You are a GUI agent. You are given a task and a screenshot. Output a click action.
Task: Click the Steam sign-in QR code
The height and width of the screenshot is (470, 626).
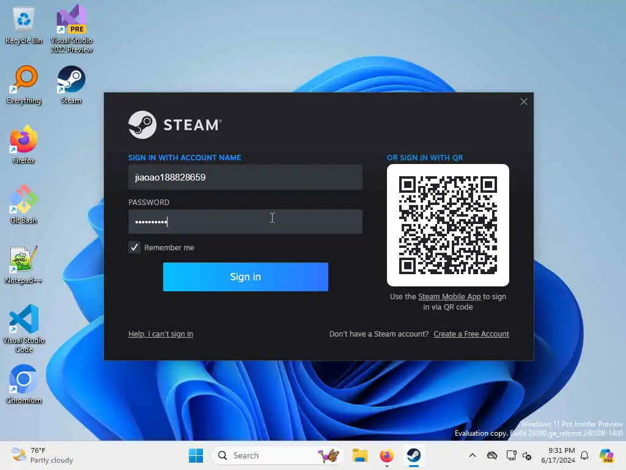[x=447, y=225]
